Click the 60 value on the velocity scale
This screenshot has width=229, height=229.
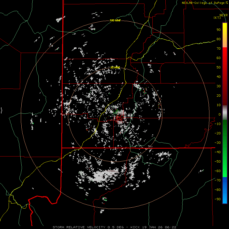coord(219,58)
